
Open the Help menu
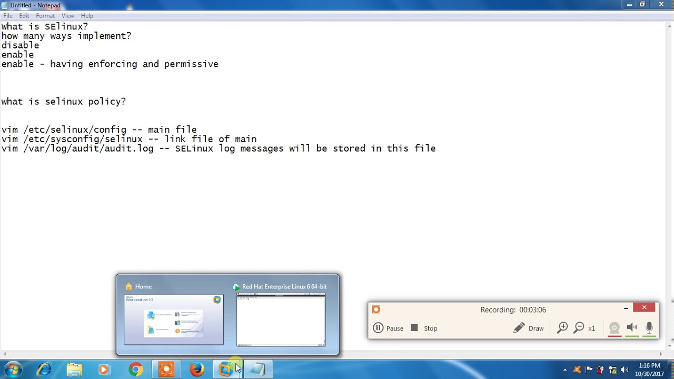coord(87,16)
